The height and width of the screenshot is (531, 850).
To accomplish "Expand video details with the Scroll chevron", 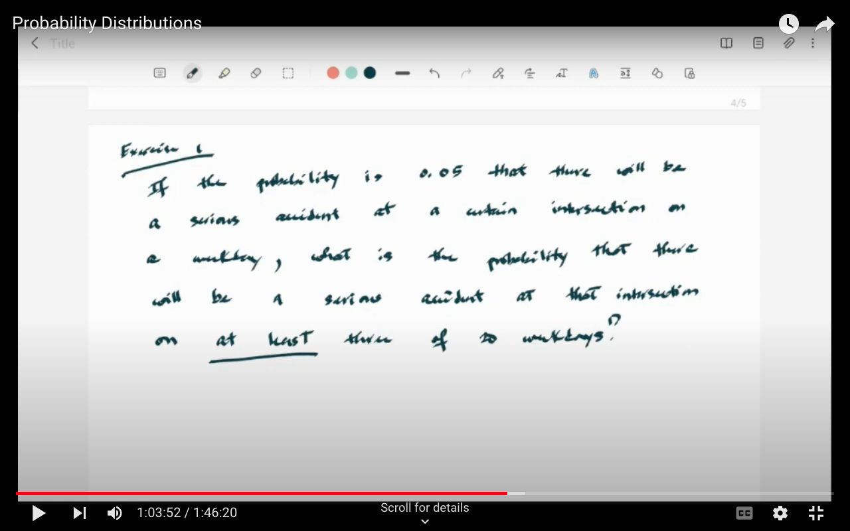I will tap(424, 521).
